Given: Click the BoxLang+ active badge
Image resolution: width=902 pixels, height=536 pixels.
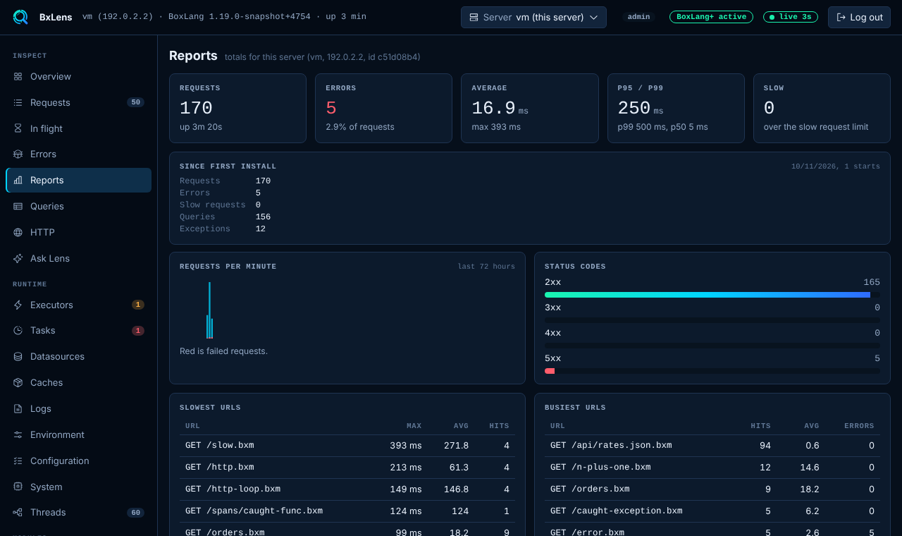Looking at the screenshot, I should [x=711, y=17].
